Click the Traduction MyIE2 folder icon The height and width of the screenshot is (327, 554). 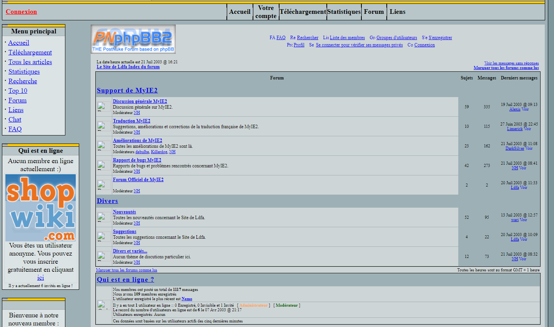point(104,126)
